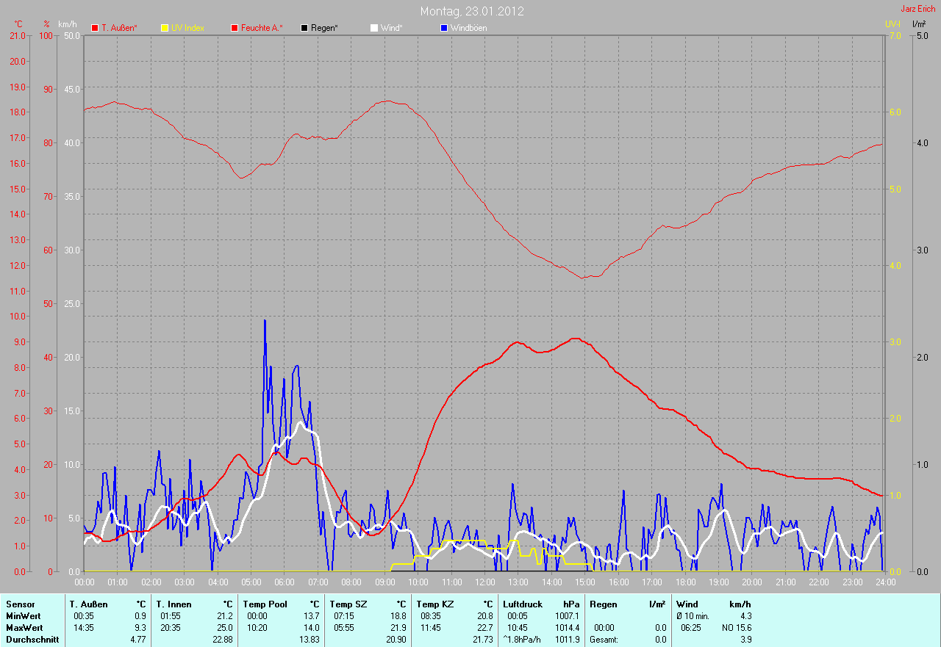Click the wind time '06:25'
The width and height of the screenshot is (941, 647).
(x=692, y=628)
